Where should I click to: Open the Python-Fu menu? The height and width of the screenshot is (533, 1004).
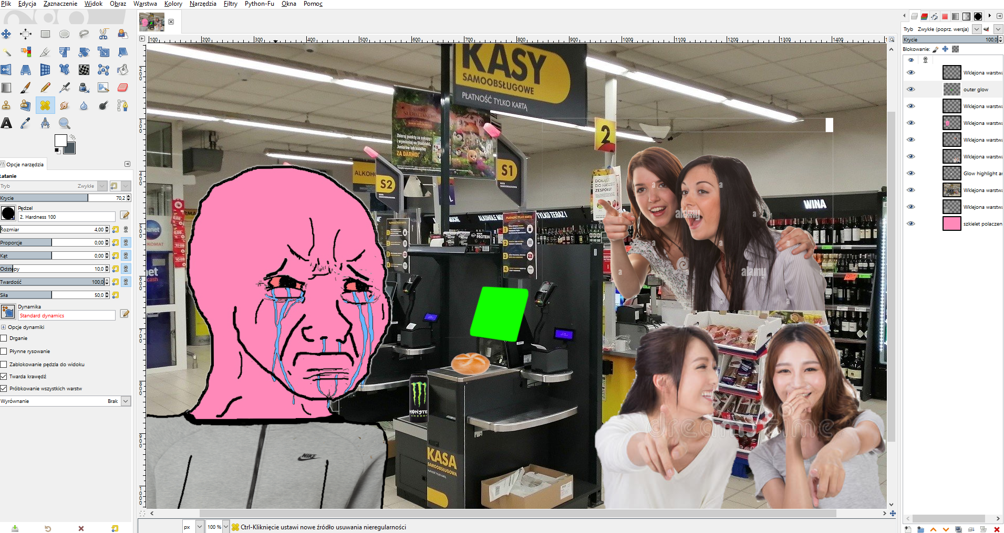tap(260, 4)
